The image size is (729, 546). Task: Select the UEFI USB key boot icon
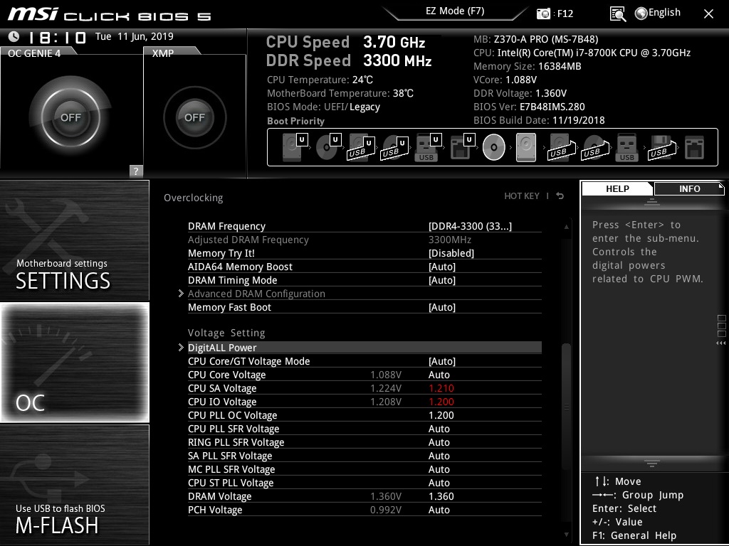tap(427, 147)
